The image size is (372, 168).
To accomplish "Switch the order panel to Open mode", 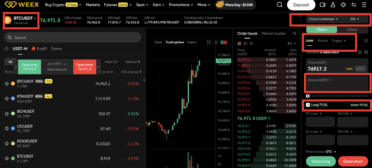I will (322, 30).
